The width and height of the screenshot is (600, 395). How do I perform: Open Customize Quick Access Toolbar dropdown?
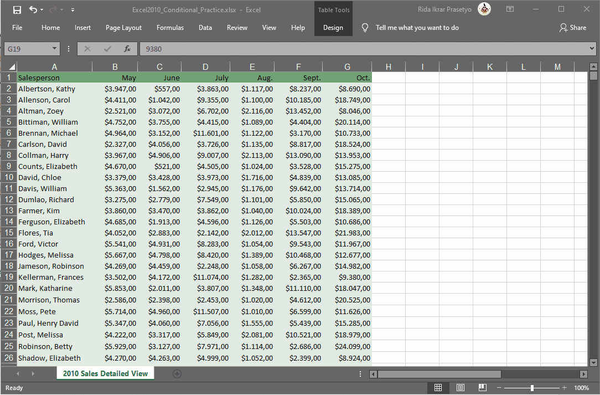(x=73, y=10)
